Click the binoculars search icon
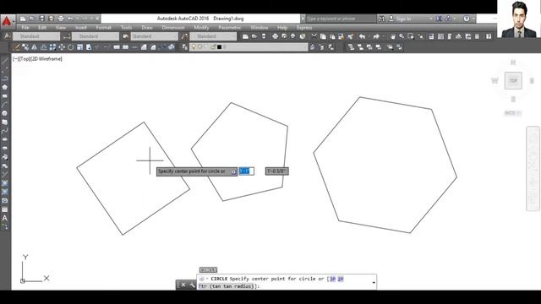 point(381,19)
